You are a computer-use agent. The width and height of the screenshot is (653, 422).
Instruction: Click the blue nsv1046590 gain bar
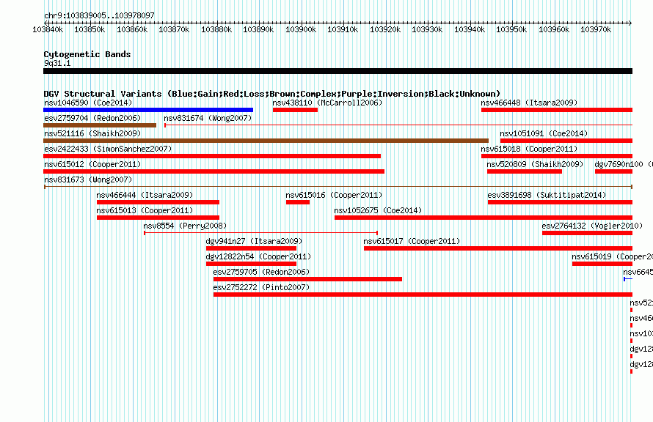coord(148,110)
